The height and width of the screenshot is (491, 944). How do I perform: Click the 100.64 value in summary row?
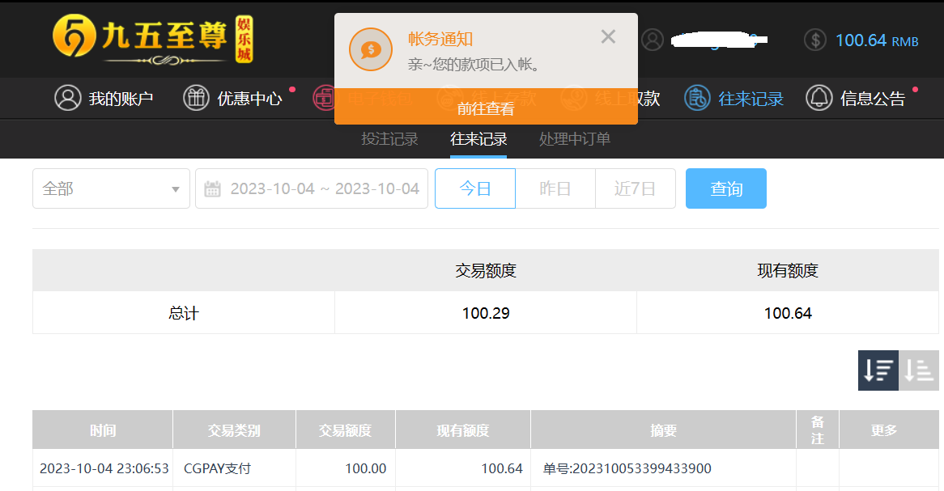(788, 313)
